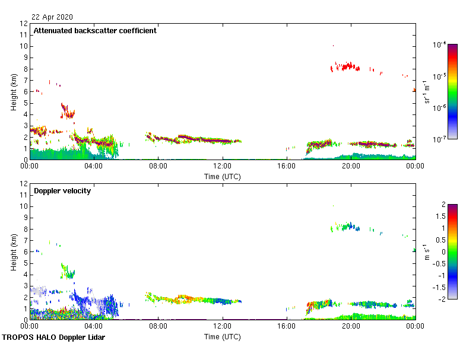463x344 pixels.
Task: Click the '22 Apr 2020' date label
Action: click(x=52, y=17)
